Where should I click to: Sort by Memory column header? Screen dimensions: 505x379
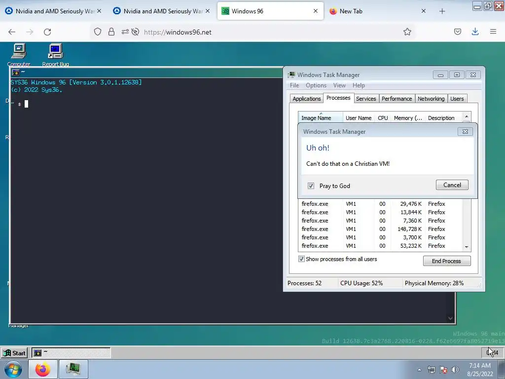[408, 118]
